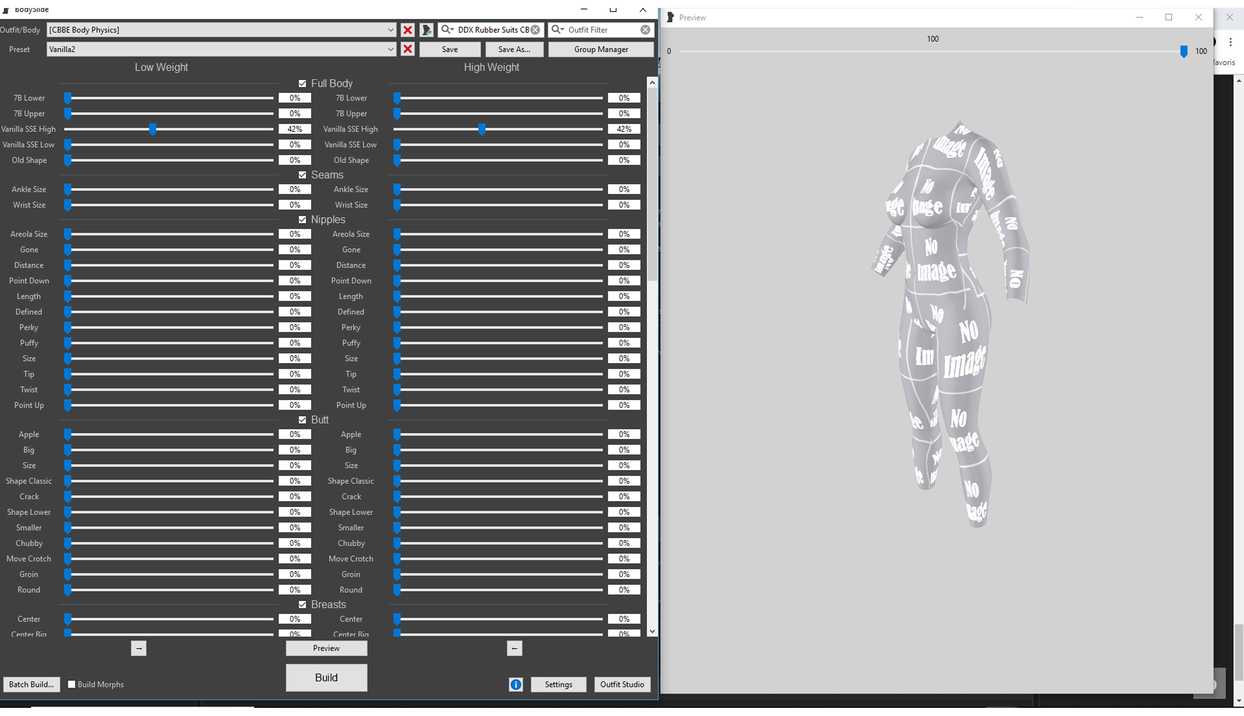Click the magnifier icon in the DDX Rubber Suits filter
Screen dimensions: 1244x716
[x=447, y=30]
